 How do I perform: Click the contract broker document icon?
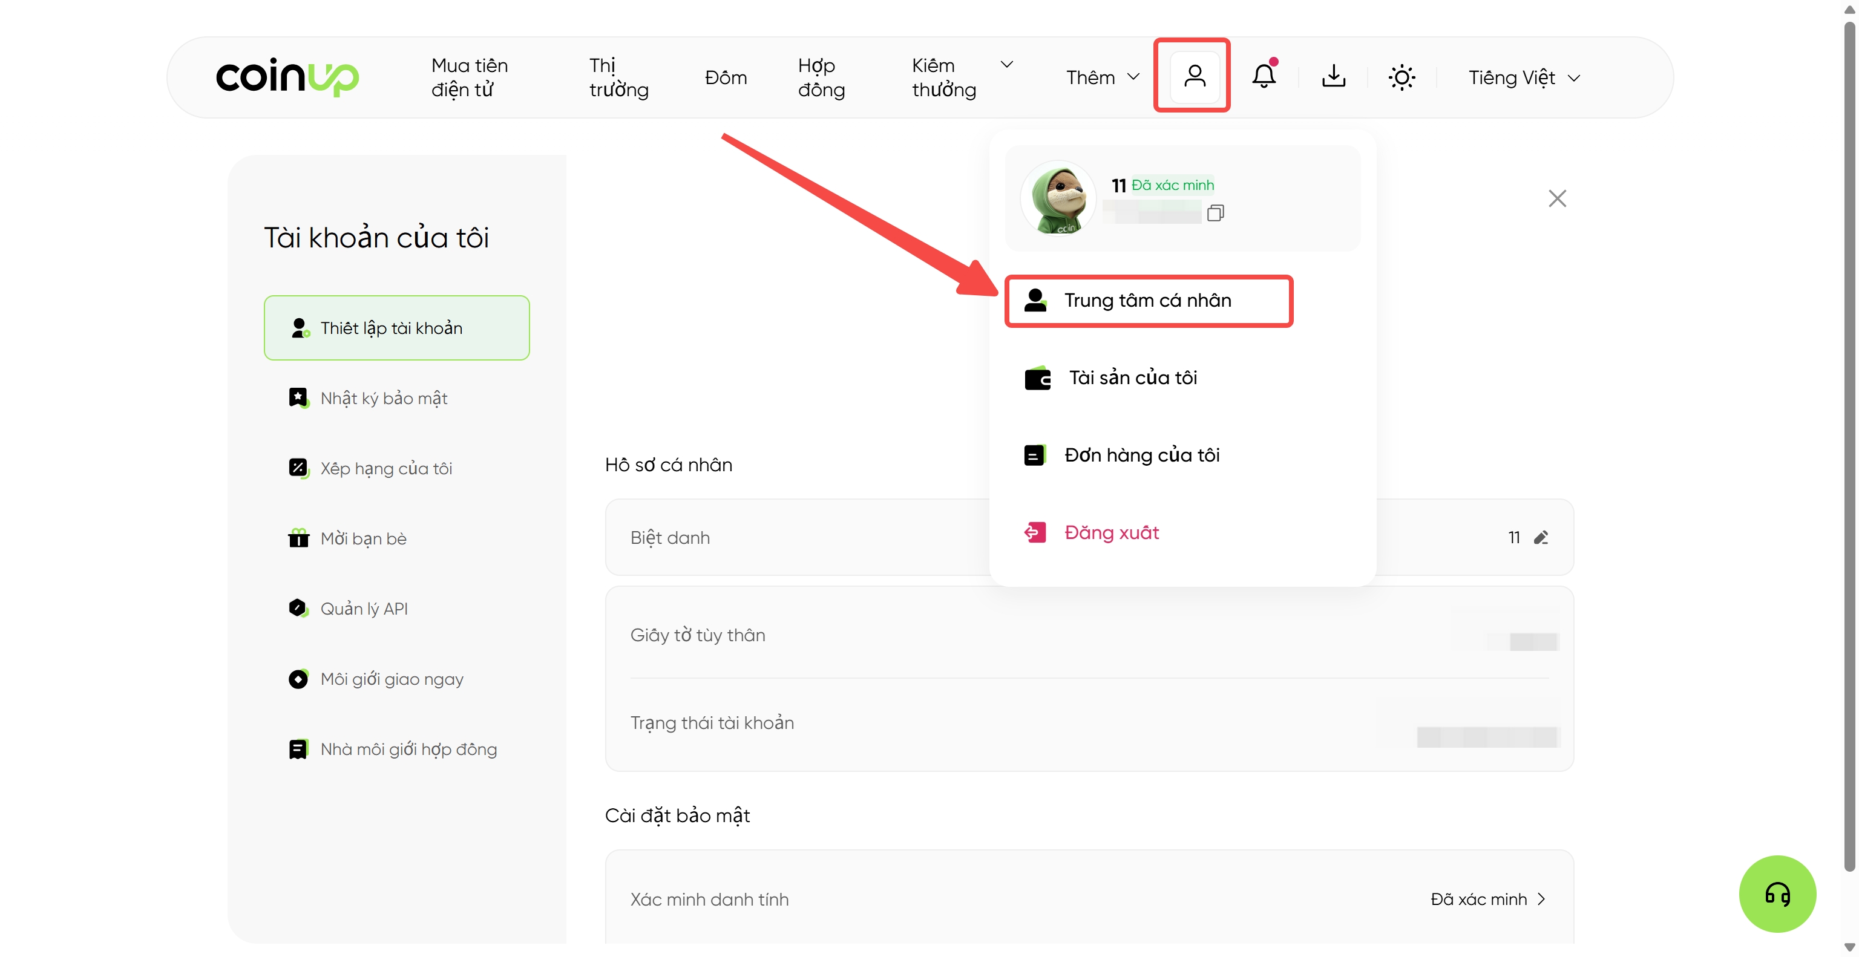(299, 748)
